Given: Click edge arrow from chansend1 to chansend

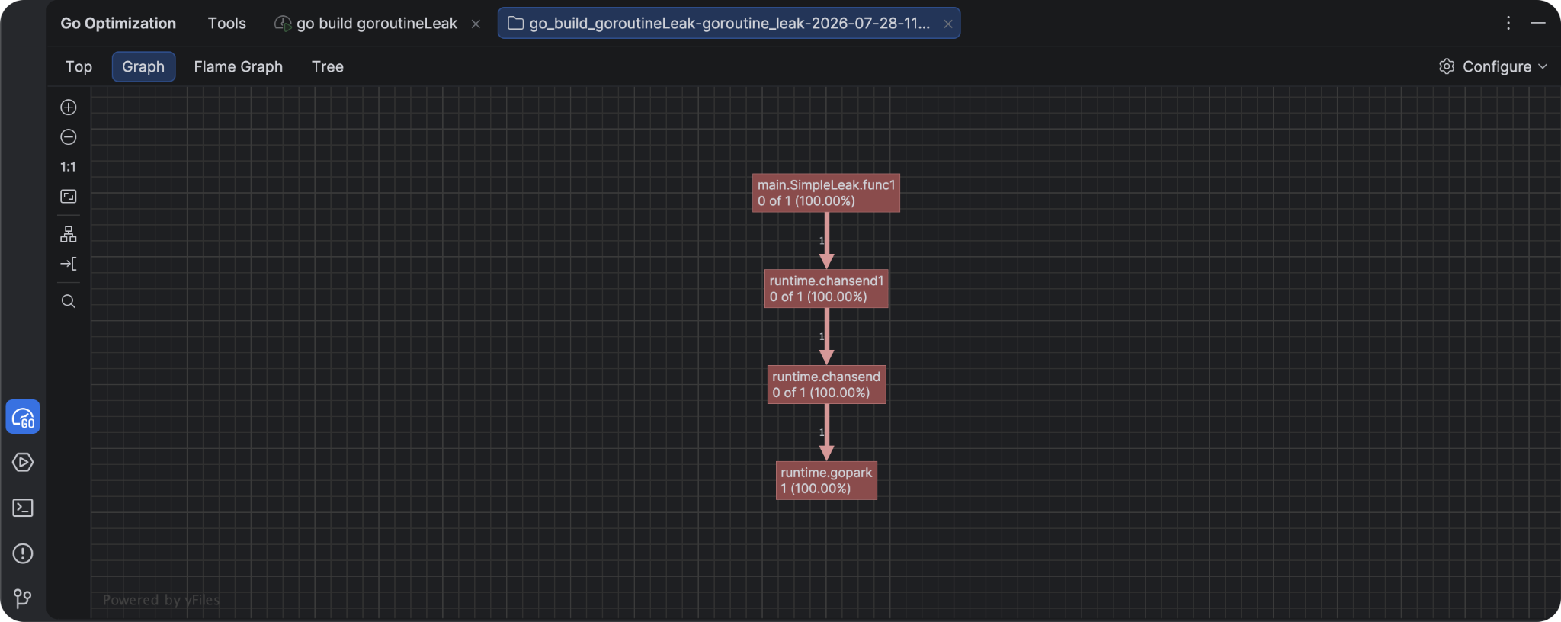Looking at the screenshot, I should (826, 337).
